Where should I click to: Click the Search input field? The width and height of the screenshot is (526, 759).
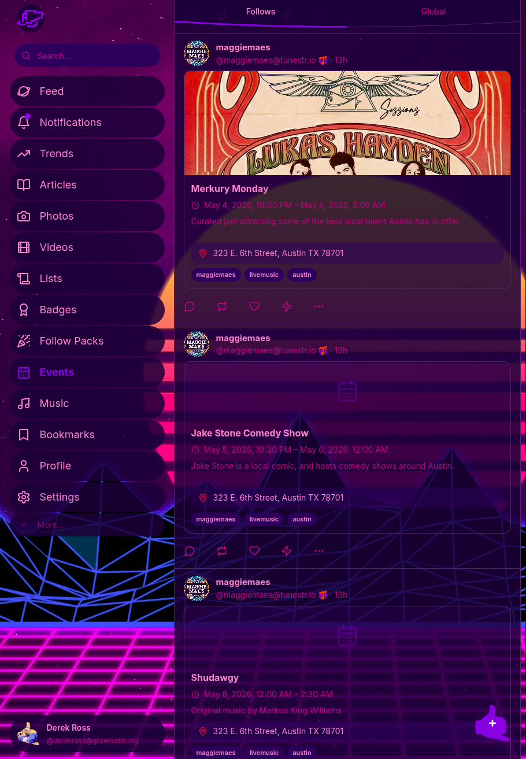(92, 56)
